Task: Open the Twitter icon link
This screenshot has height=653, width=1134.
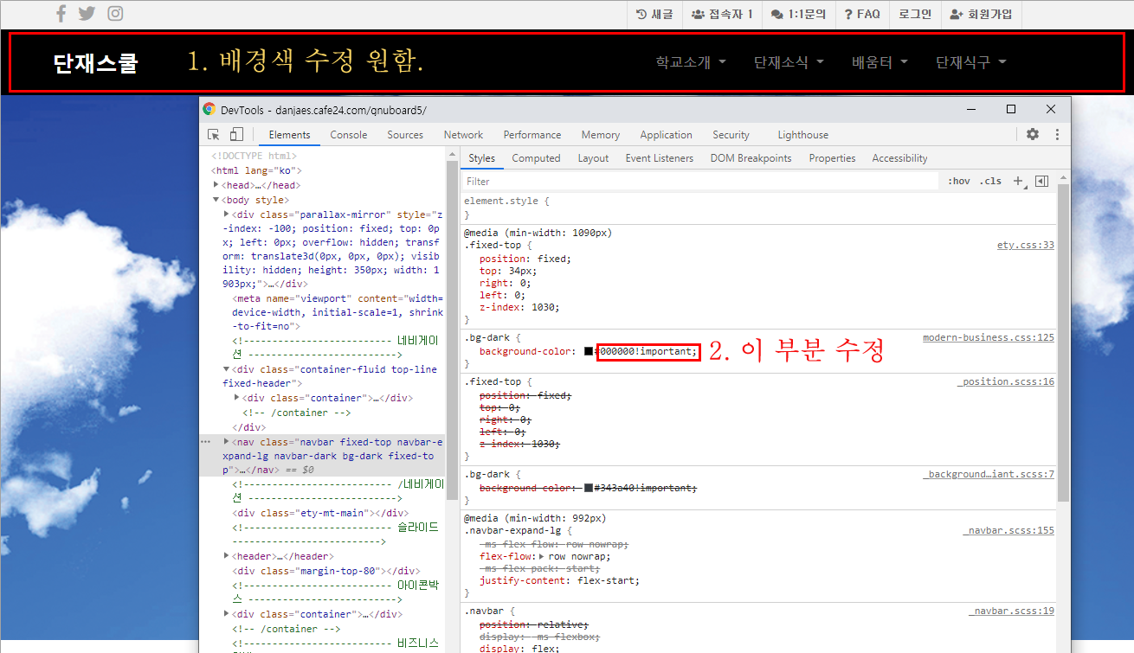Action: tap(87, 13)
